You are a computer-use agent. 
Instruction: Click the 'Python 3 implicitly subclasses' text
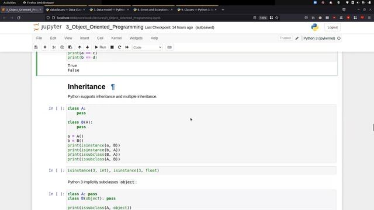tap(93, 182)
